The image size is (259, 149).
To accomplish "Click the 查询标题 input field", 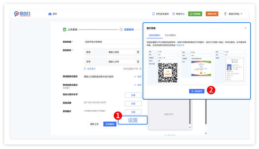I will click(x=113, y=42).
